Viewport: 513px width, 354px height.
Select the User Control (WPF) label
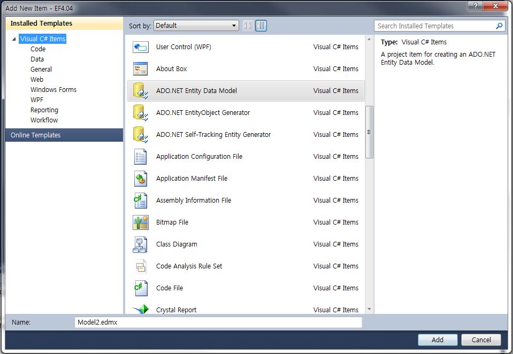183,47
